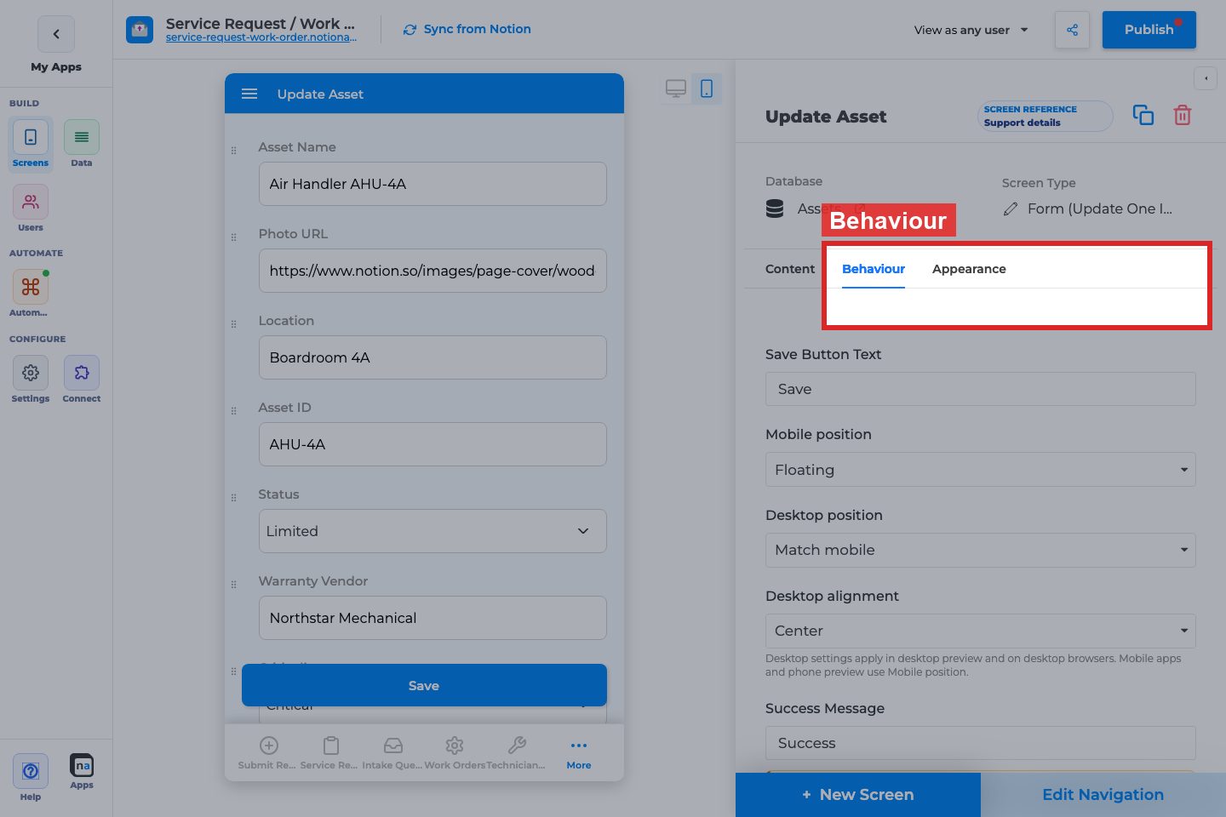Open the View as any user dropdown
Viewport: 1226px width, 817px height.
(x=971, y=30)
